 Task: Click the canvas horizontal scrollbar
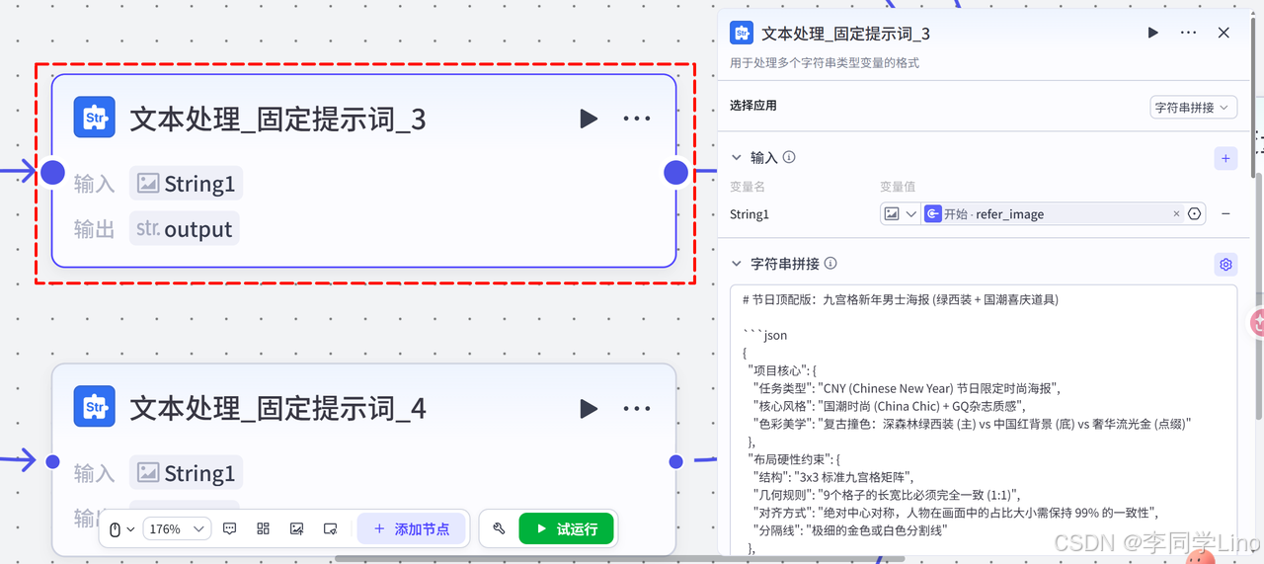pos(618,559)
